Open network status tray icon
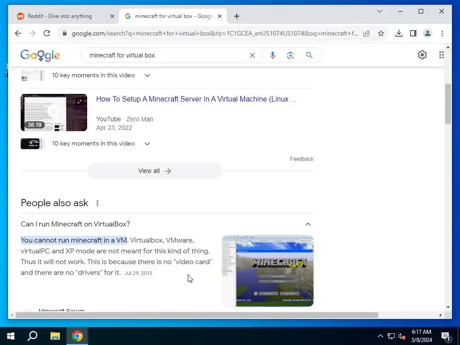The width and height of the screenshot is (460, 345). [391, 336]
